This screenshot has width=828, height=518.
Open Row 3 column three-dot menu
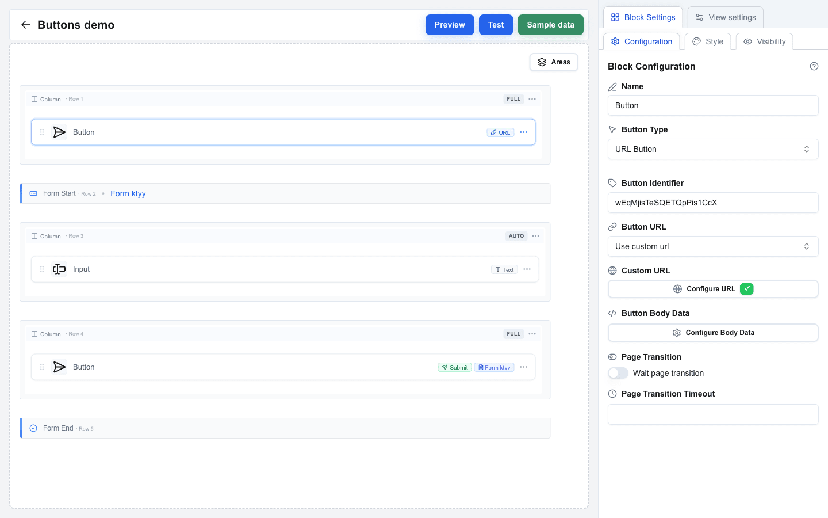tap(535, 236)
